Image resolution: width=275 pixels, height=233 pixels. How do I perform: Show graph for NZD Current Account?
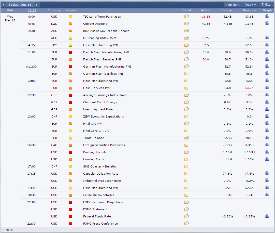pos(267,23)
